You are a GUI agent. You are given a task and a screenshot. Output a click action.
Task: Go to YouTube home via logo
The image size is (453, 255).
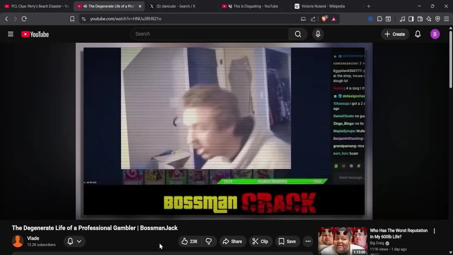(x=35, y=34)
